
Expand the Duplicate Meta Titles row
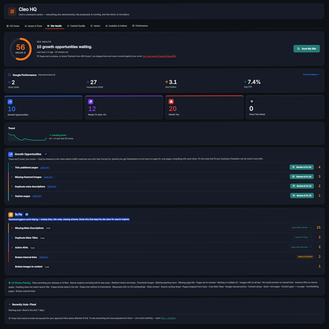pos(12,238)
